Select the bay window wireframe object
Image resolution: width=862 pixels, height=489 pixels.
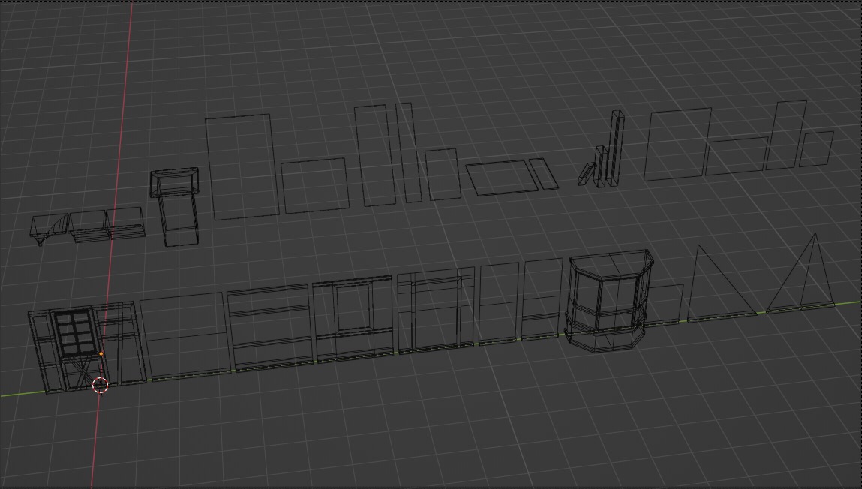pos(610,300)
